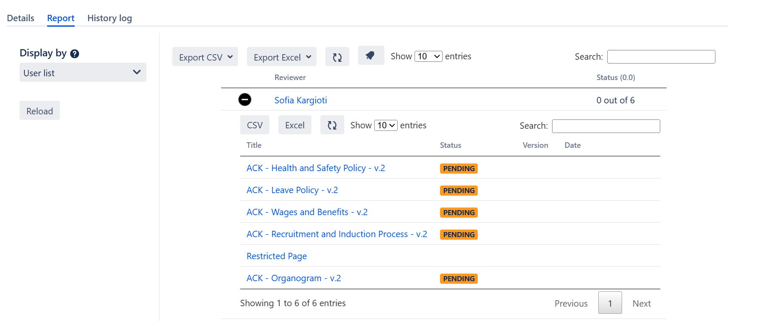Click the inner CSV export button
Viewport: 757px width, 321px height.
pos(255,125)
